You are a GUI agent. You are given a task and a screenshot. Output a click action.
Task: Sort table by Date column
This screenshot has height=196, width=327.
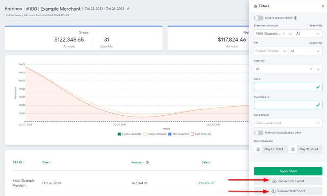click(x=47, y=162)
